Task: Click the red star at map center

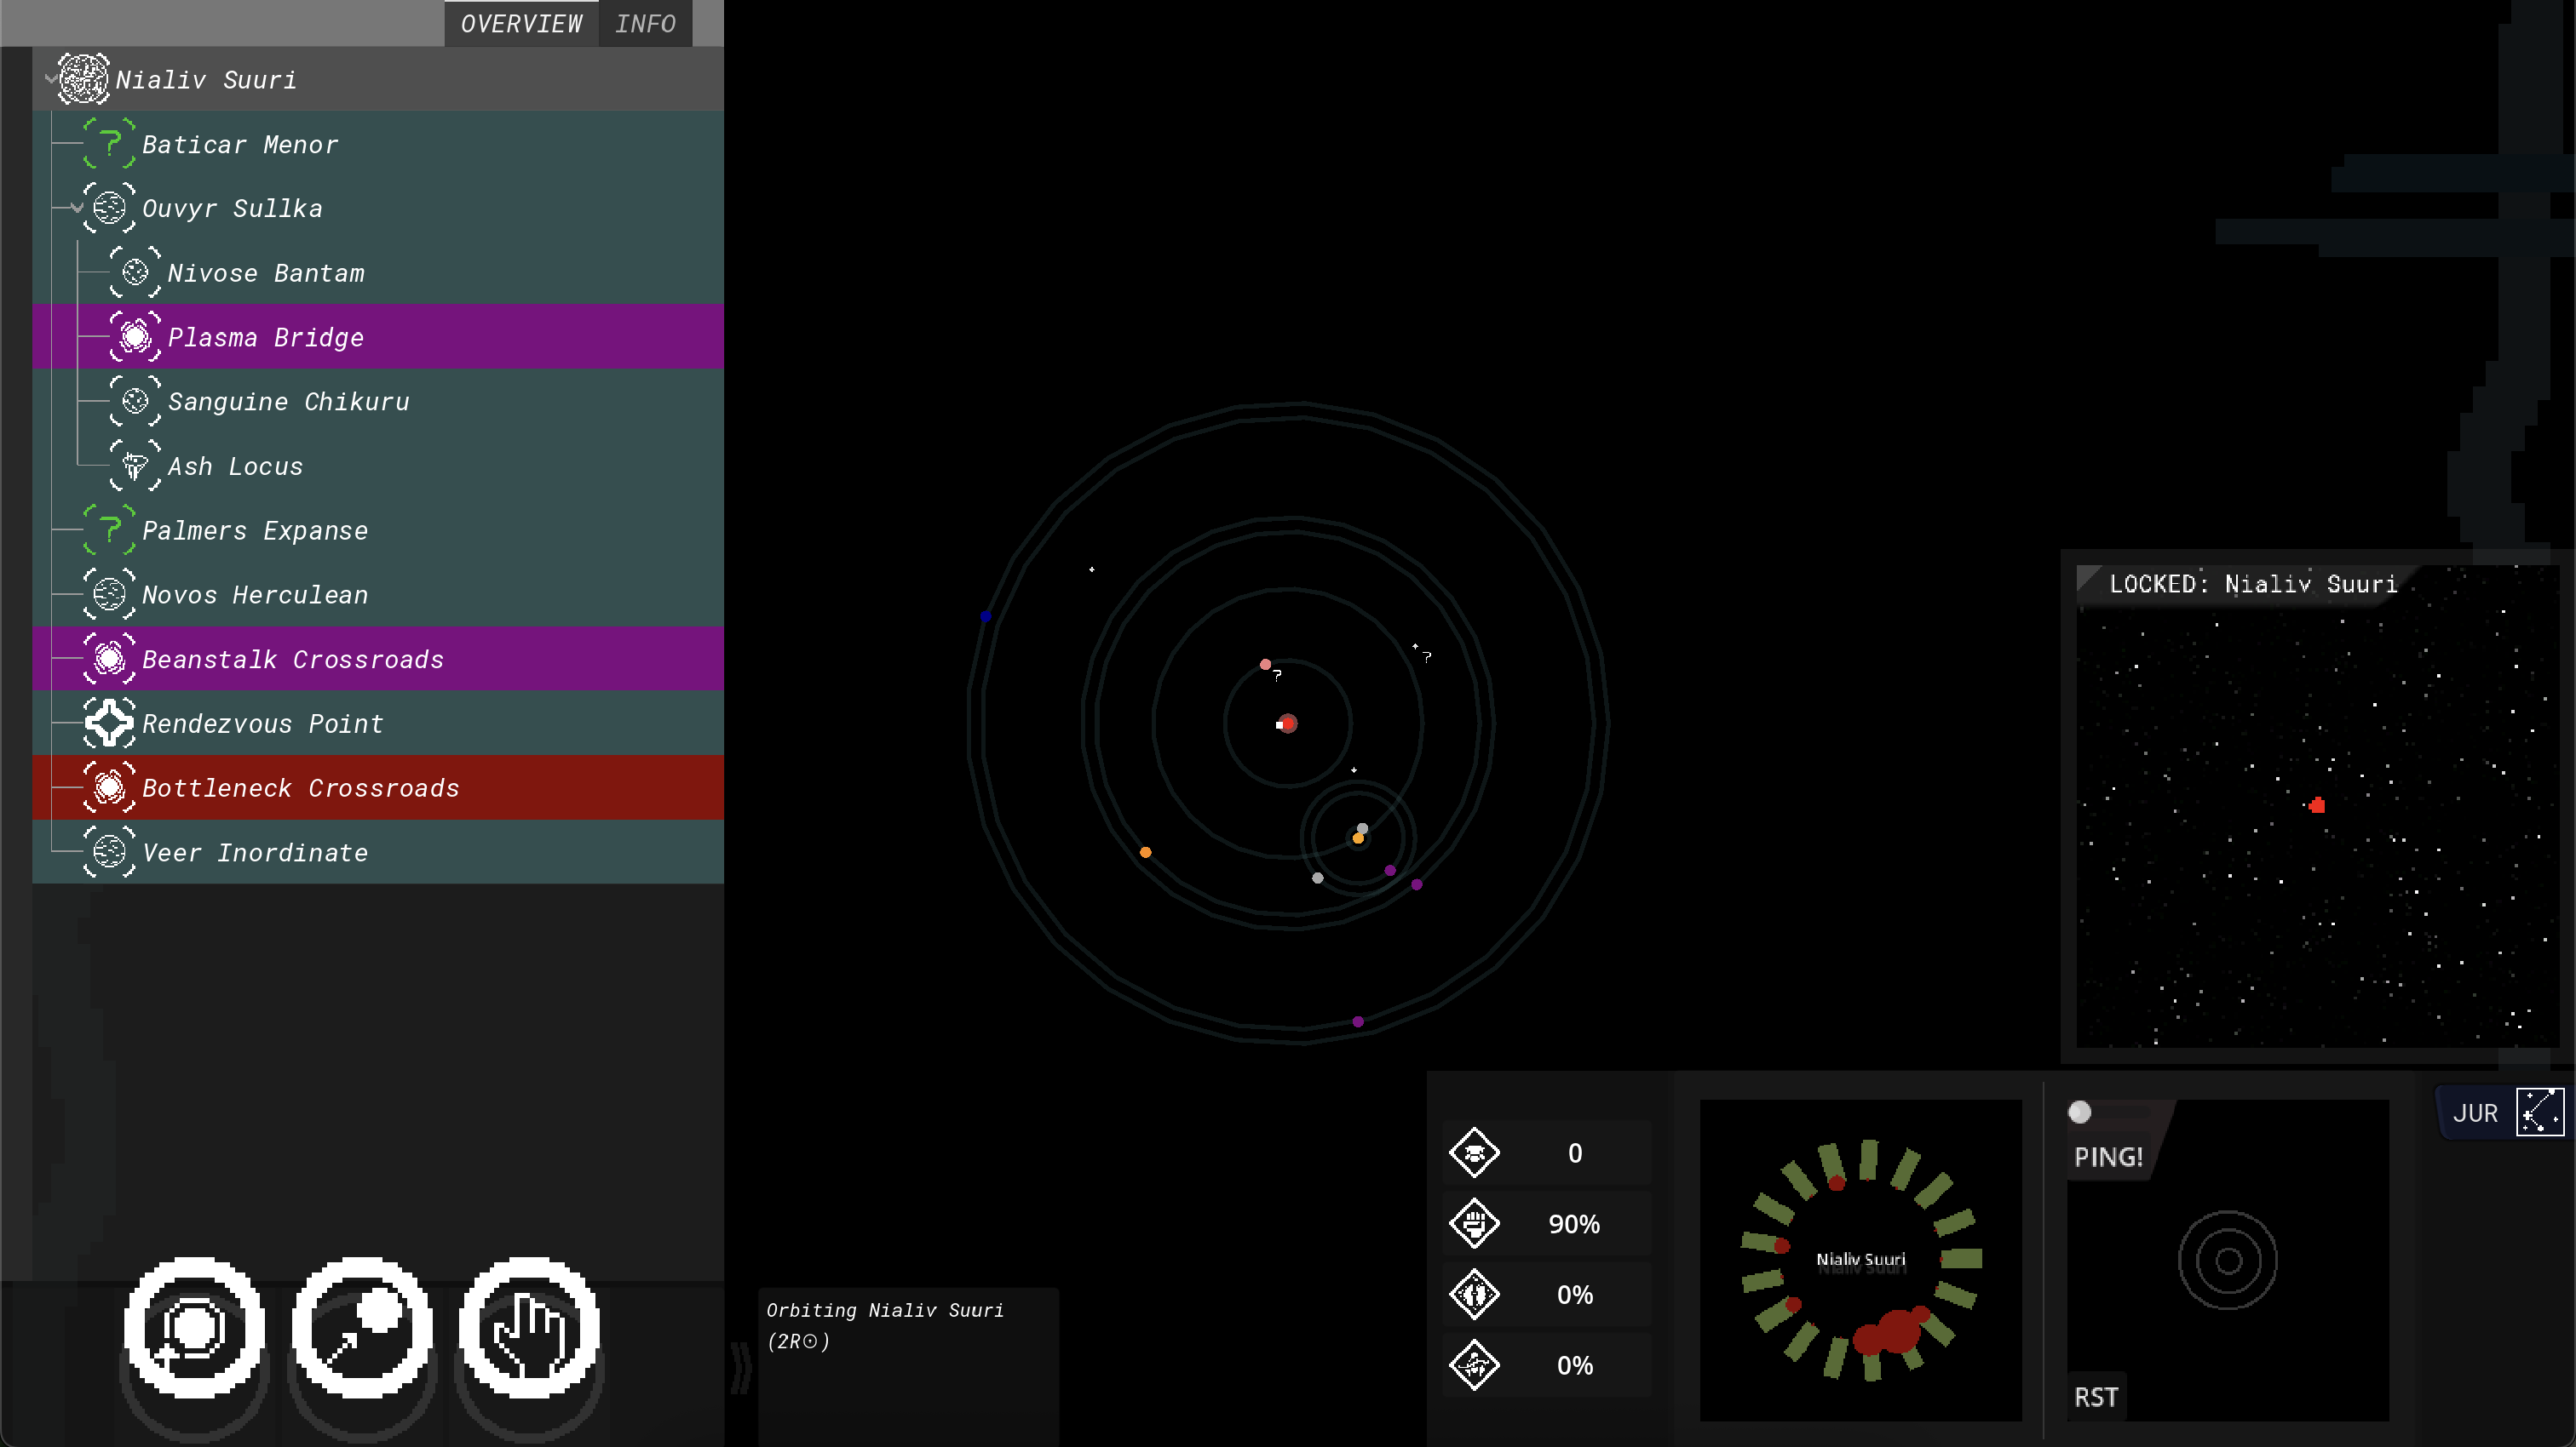Action: pos(1288,723)
